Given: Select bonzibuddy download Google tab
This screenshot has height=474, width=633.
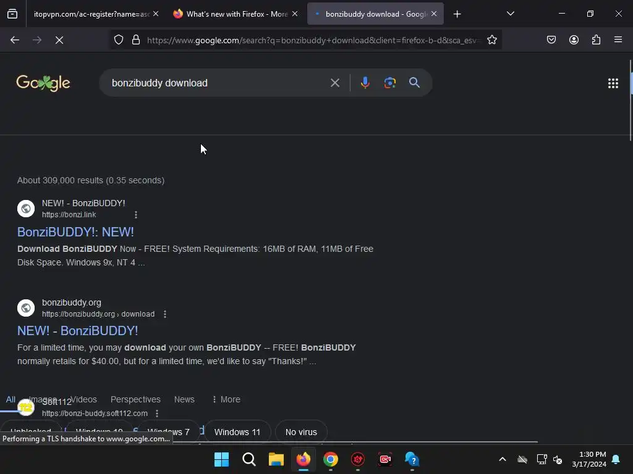Looking at the screenshot, I should (x=375, y=14).
